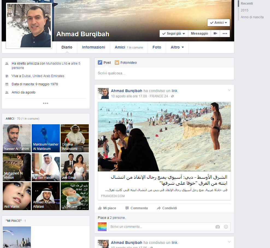The width and height of the screenshot is (270, 248).
Task: Switch to the Informazioni tab
Action: click(93, 47)
